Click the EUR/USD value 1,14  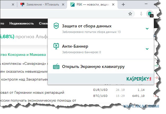pos(141,90)
